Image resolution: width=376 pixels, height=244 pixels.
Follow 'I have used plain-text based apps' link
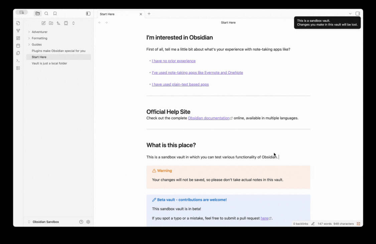click(x=180, y=85)
